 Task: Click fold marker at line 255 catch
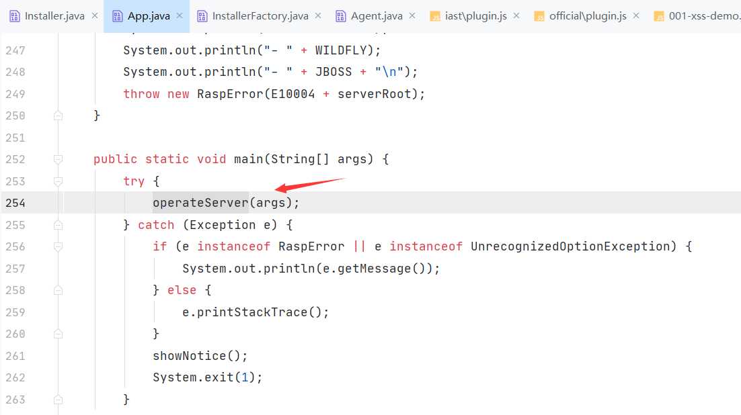click(x=58, y=225)
